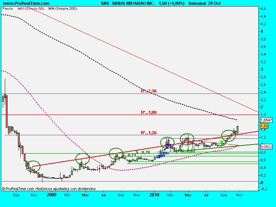Screen dimensions: 276x207
Task: Click the 2010 year label on time axis
Action: point(154,195)
